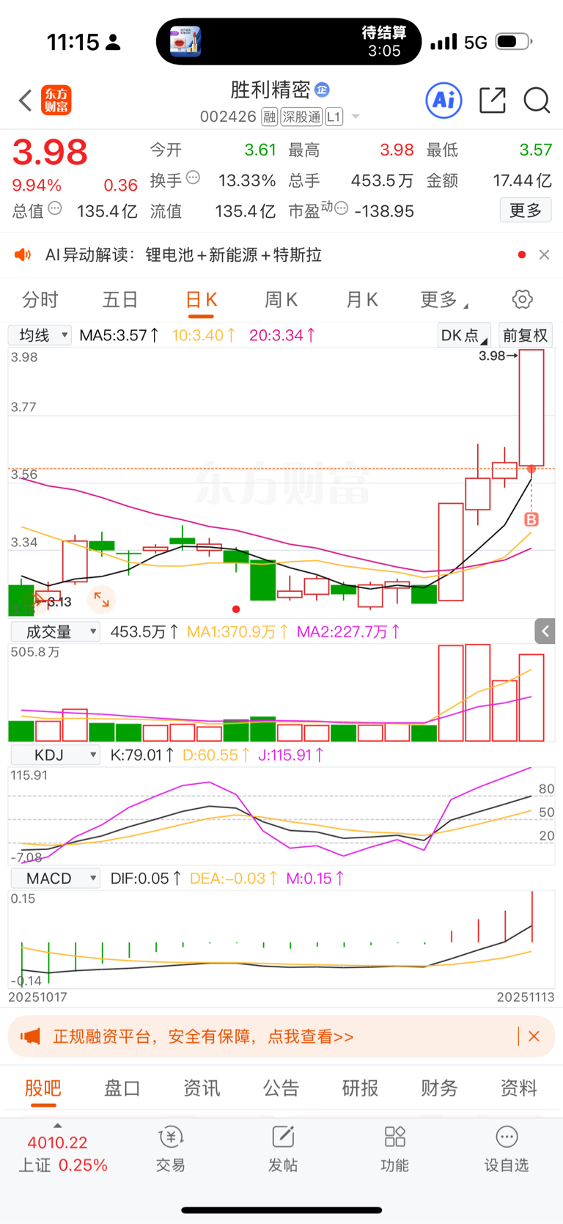Screen dimensions: 563x1224
Task: Tap the 融 margin tag
Action: coord(269,117)
